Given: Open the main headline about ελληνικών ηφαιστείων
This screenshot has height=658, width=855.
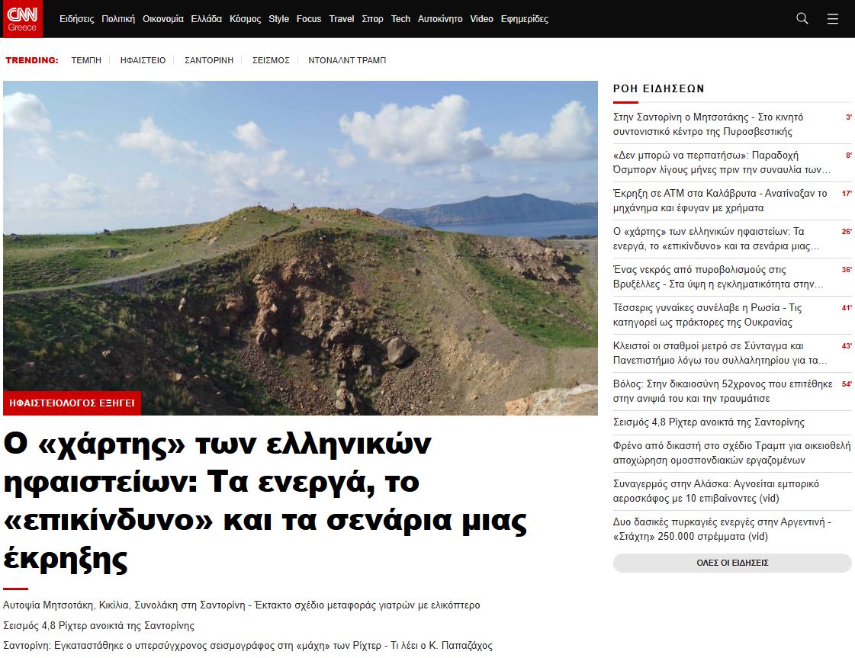Looking at the screenshot, I should (267, 502).
